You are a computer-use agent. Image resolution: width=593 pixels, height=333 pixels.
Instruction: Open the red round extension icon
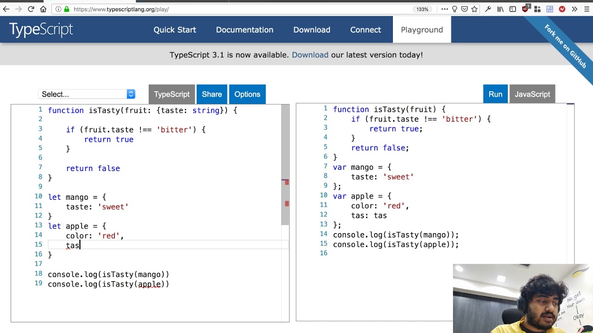coord(562,9)
